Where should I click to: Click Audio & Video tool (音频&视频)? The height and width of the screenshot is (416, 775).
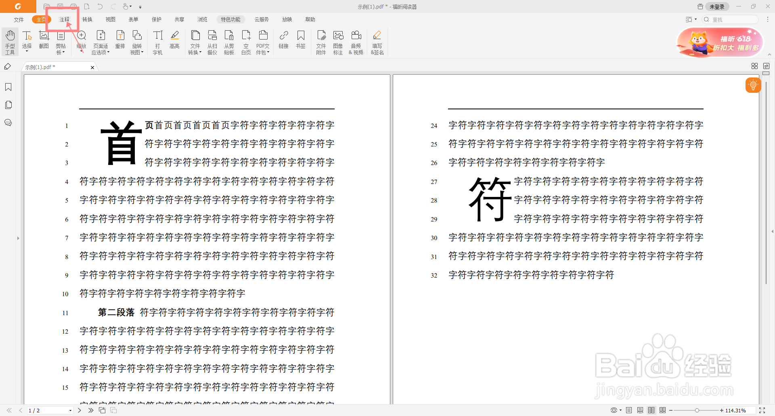(x=356, y=42)
